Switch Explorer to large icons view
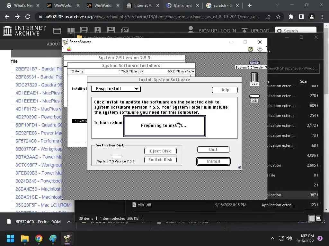Screen dimensions: 329x246 pos(319,218)
